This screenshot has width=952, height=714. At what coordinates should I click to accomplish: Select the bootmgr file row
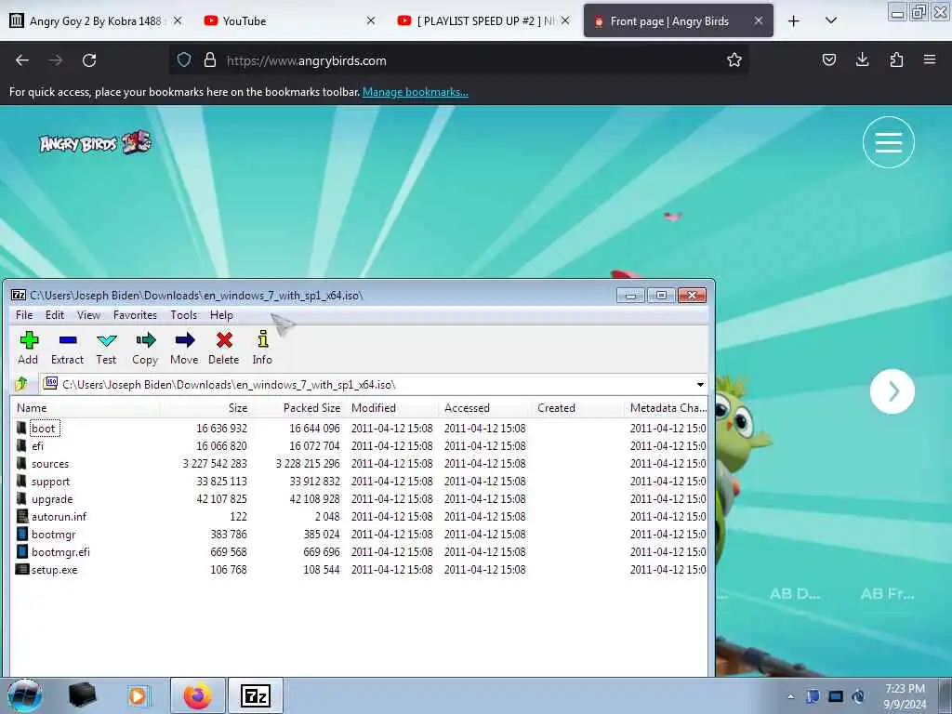click(358, 535)
